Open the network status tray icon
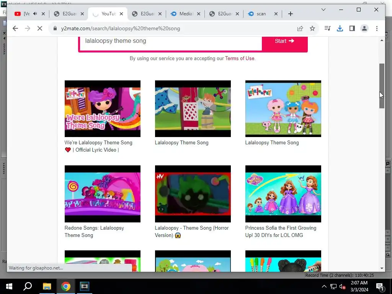This screenshot has height=294, width=392. (333, 286)
